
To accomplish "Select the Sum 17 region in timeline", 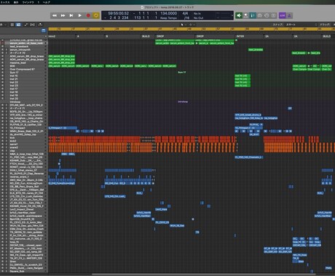I will coord(182,73).
